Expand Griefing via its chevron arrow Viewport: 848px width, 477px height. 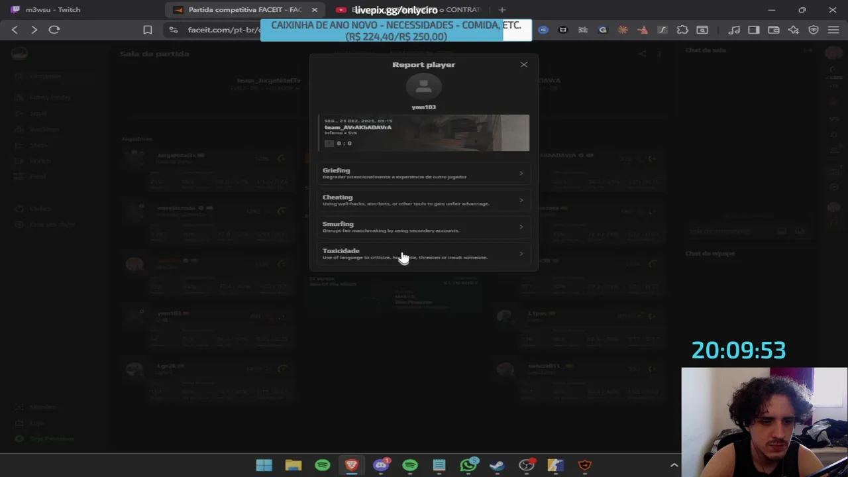[521, 174]
